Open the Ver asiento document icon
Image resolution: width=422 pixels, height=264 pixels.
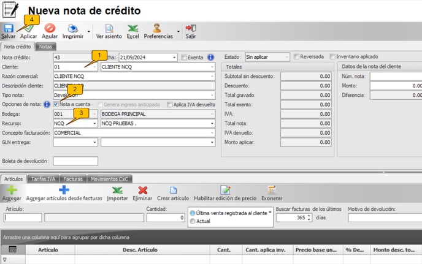coord(109,28)
